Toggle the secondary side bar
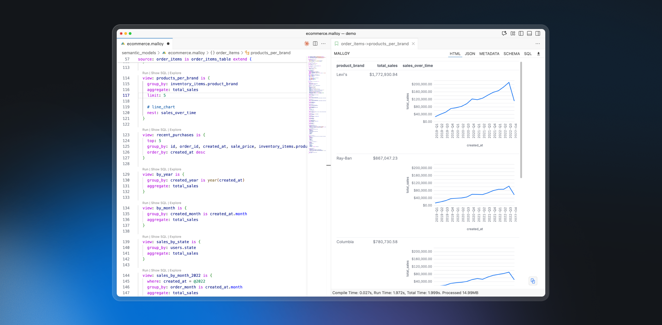662x325 pixels. (x=538, y=33)
